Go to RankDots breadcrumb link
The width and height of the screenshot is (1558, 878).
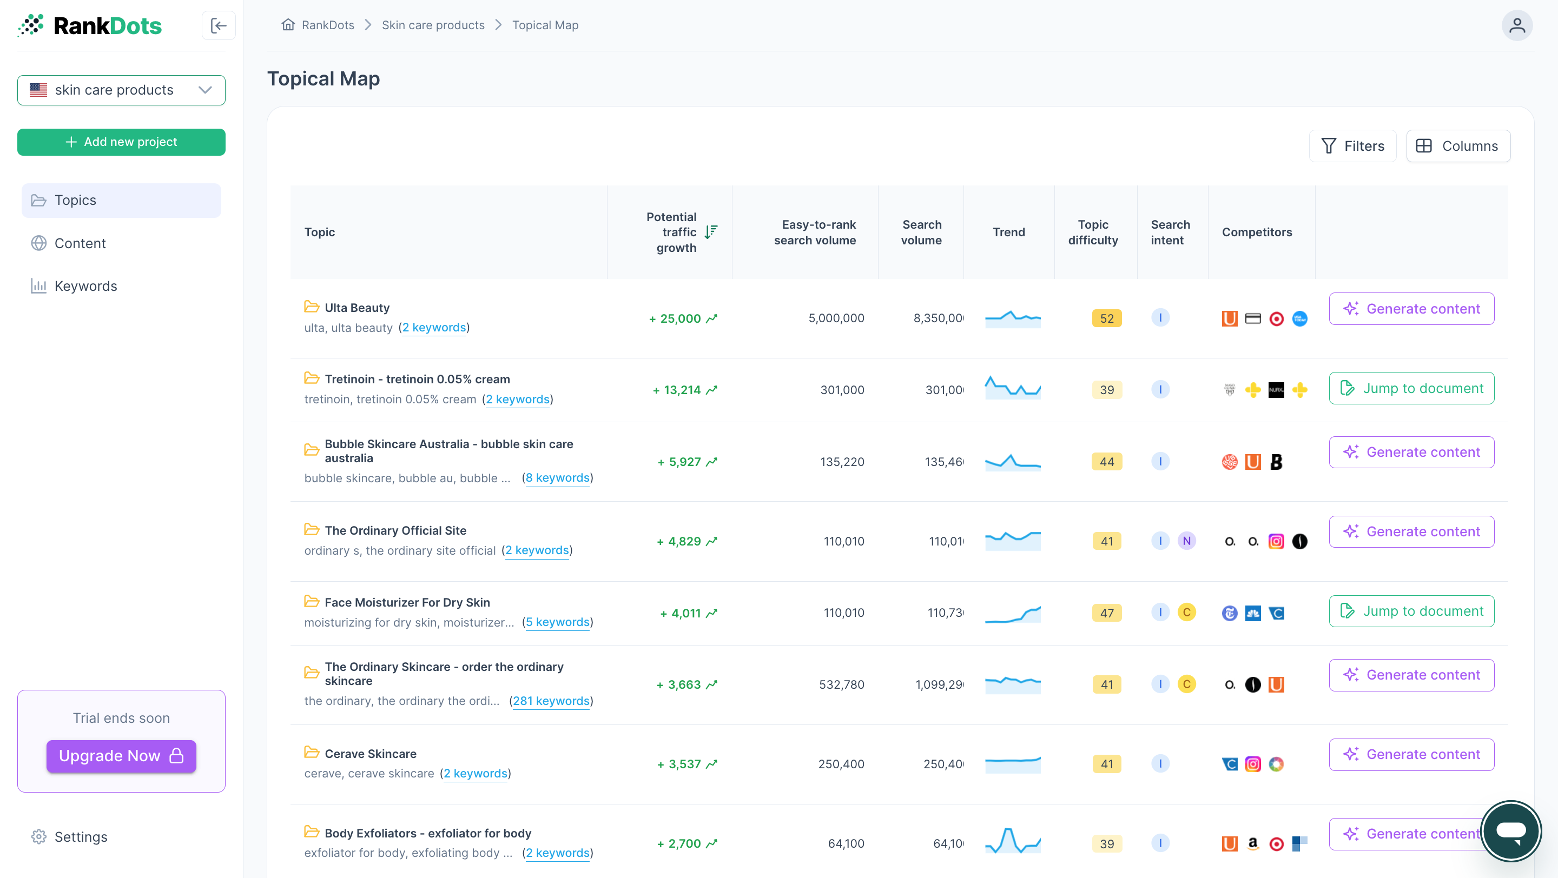(328, 25)
